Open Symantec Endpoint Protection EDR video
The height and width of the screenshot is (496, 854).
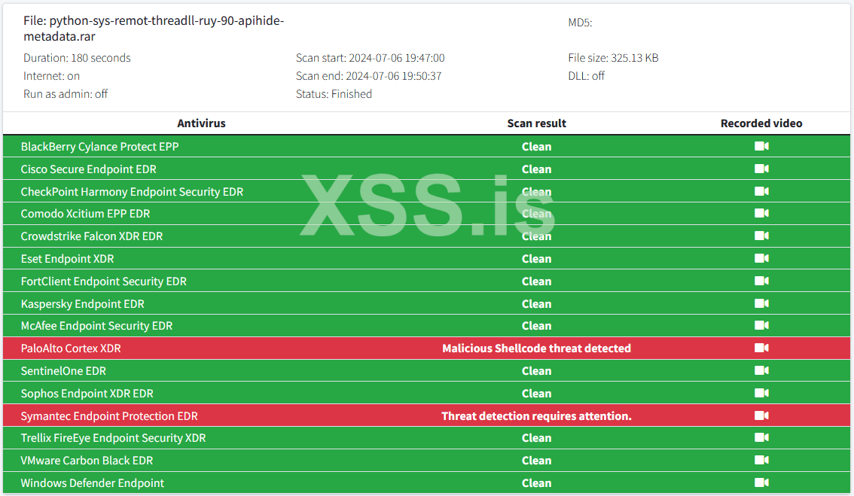761,415
